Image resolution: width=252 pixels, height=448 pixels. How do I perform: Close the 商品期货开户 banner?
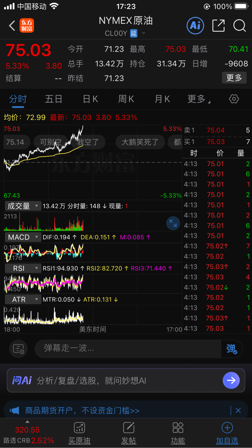point(238,410)
